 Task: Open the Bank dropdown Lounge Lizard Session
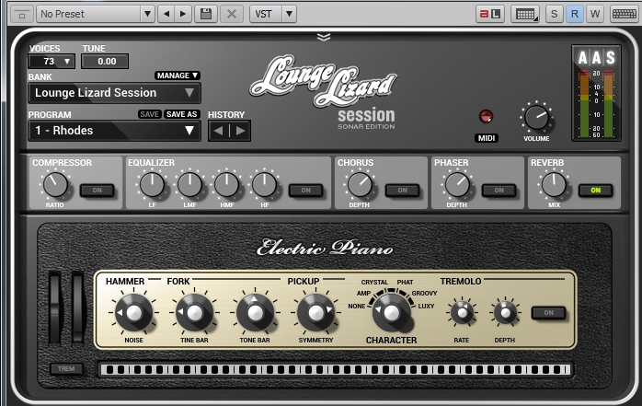click(x=114, y=93)
